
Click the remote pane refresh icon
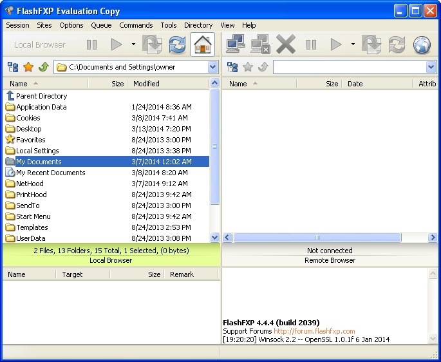(397, 44)
